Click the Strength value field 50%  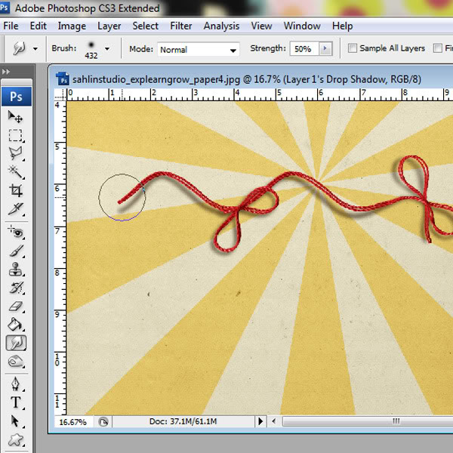tap(304, 49)
